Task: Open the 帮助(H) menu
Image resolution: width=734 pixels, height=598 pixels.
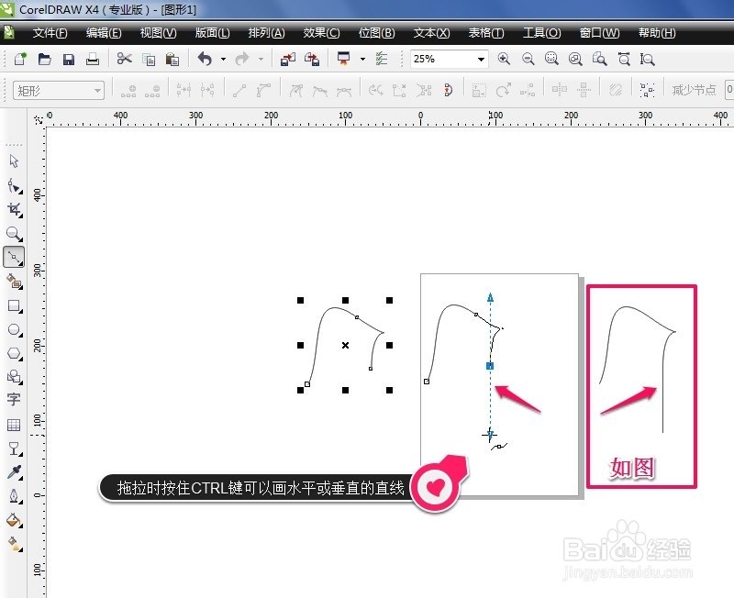Action: [657, 33]
